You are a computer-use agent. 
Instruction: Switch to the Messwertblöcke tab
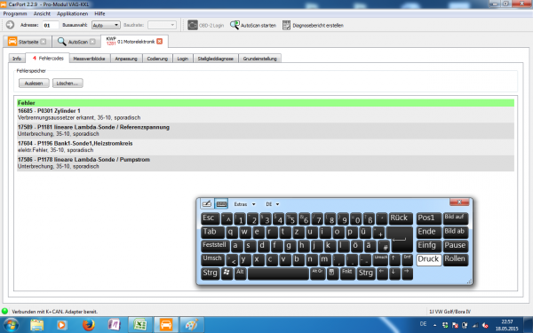click(x=90, y=59)
